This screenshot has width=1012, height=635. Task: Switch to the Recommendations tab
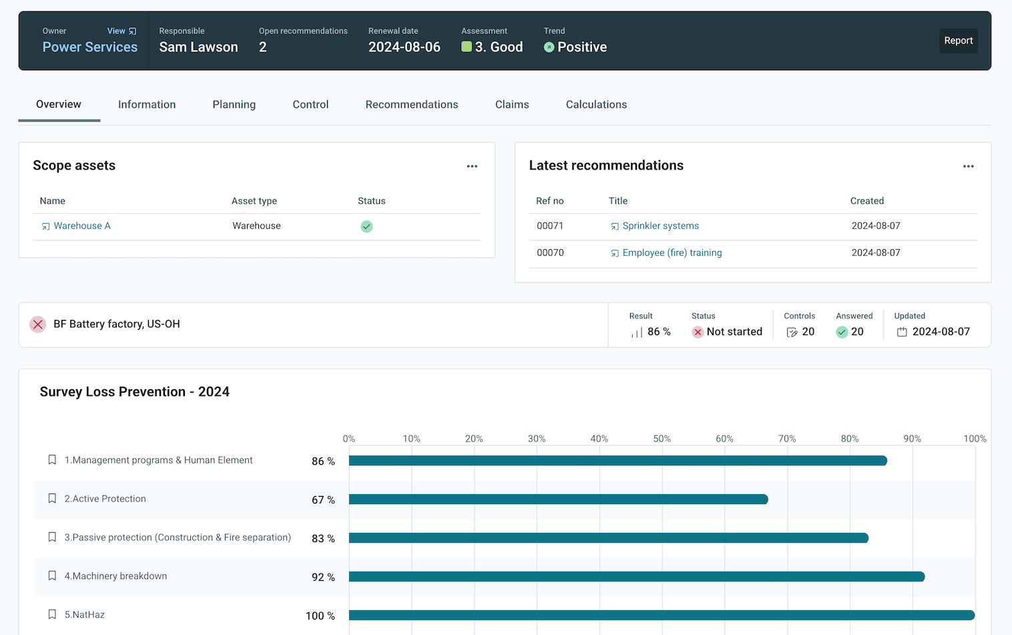[x=411, y=105]
